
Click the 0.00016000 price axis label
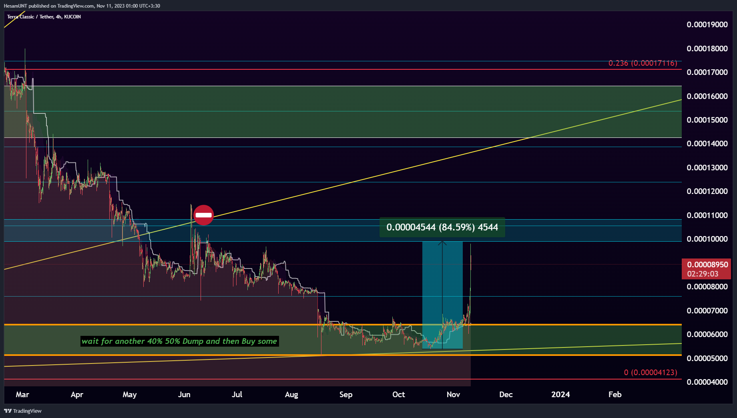click(707, 96)
